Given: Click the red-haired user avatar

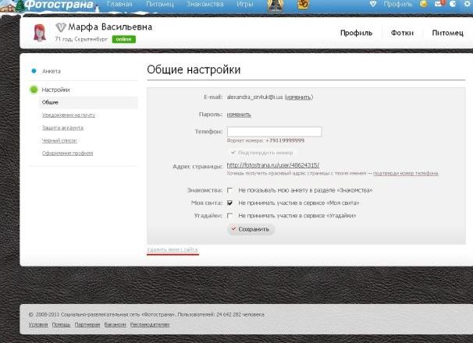Looking at the screenshot, I should pyautogui.click(x=40, y=33).
